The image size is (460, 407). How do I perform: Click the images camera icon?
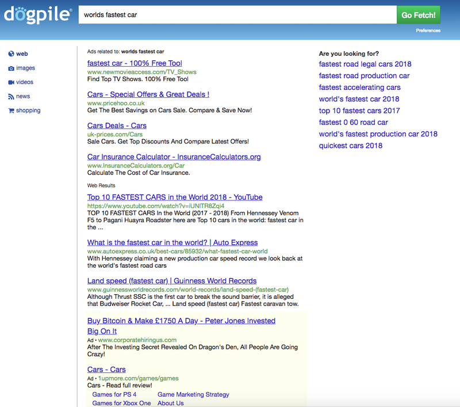coord(11,68)
